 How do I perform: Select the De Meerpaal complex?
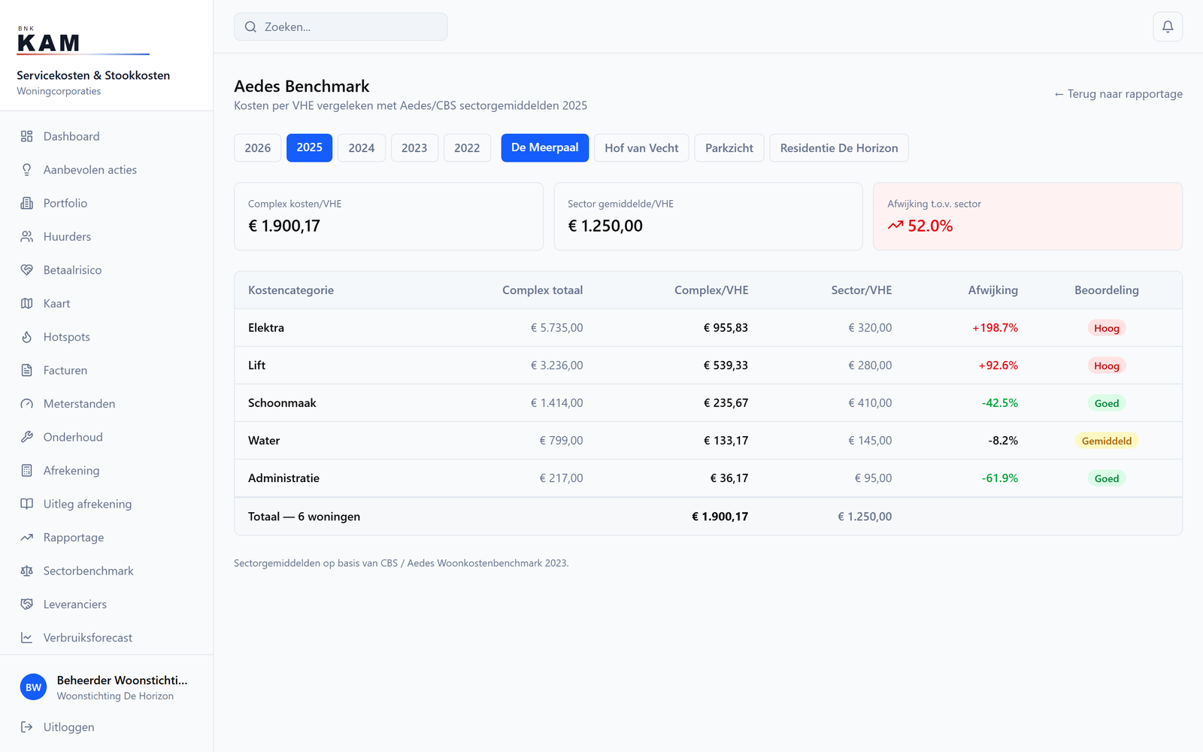point(545,147)
